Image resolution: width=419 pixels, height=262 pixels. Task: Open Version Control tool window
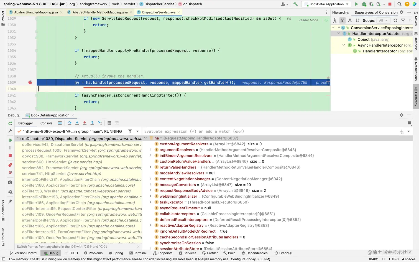coord(23,253)
